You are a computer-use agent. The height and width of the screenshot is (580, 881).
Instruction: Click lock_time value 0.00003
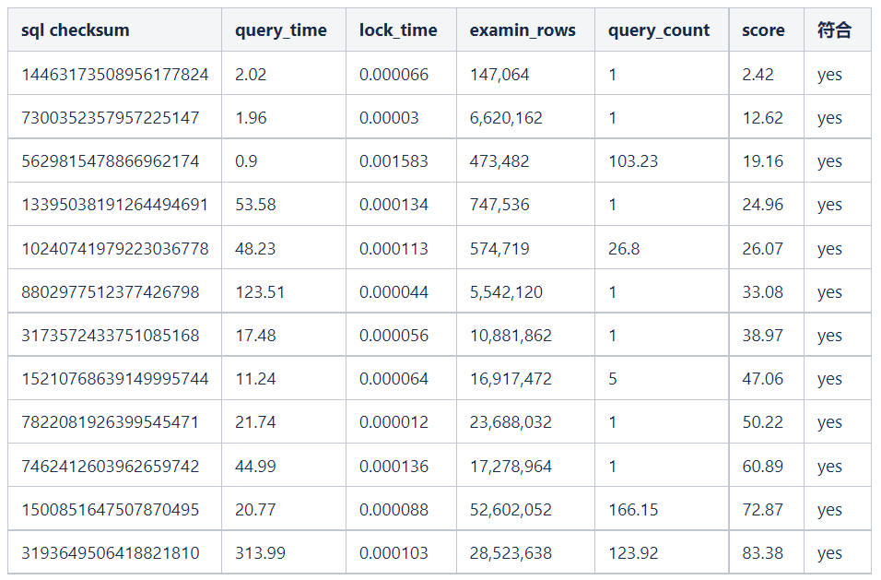[390, 117]
